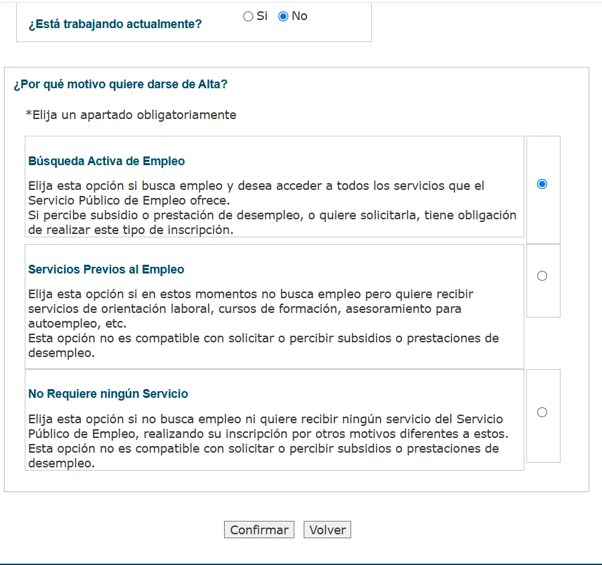Image resolution: width=602 pixels, height=565 pixels.
Task: Choose the No Requiere ningún Servicio radio option
Action: [542, 413]
